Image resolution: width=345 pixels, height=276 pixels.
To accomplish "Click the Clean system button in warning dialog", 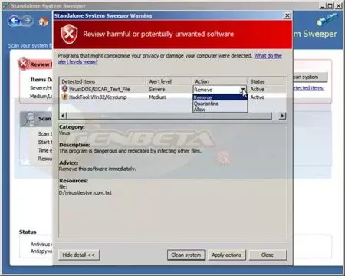I will (186, 255).
